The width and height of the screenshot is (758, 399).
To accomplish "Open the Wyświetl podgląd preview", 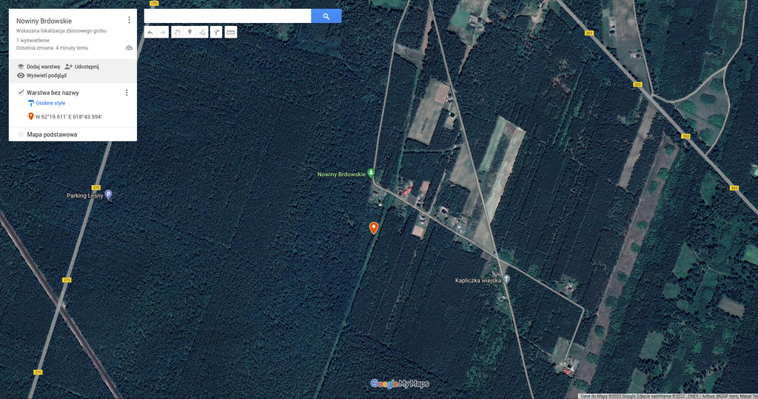I will coord(46,76).
